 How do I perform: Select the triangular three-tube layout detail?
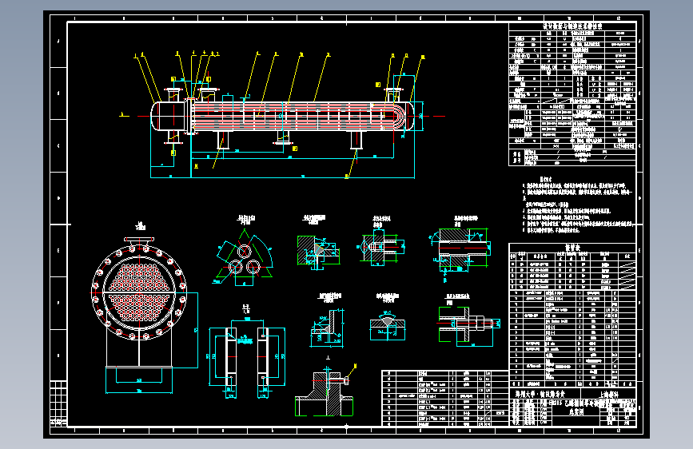245,259
